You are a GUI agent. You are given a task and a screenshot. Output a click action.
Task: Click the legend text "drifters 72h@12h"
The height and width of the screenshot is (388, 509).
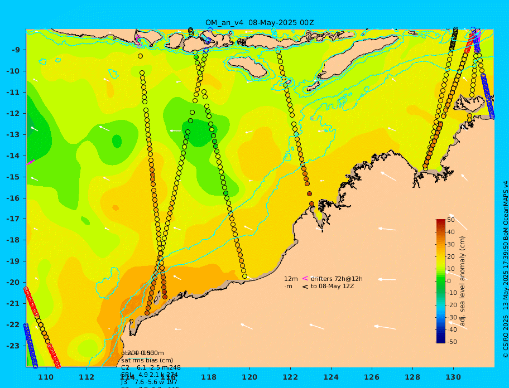tap(337, 279)
